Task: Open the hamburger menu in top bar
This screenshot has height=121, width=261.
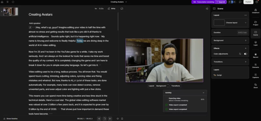Action: tap(8, 2)
